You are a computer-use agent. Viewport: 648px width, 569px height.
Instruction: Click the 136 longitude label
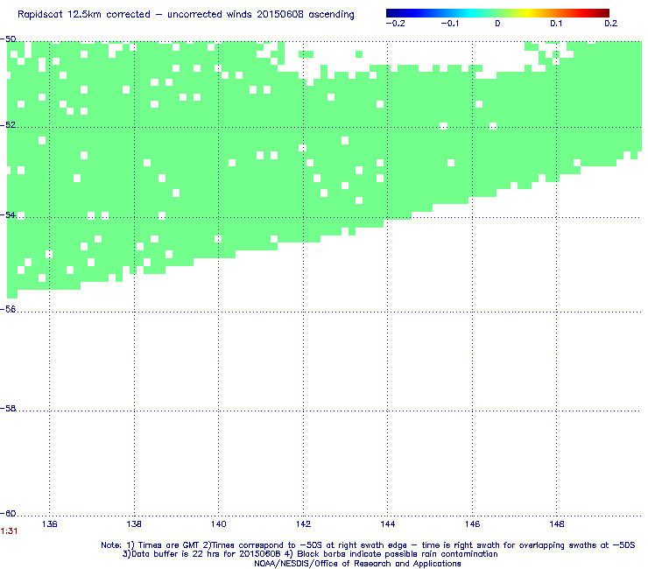click(x=50, y=524)
